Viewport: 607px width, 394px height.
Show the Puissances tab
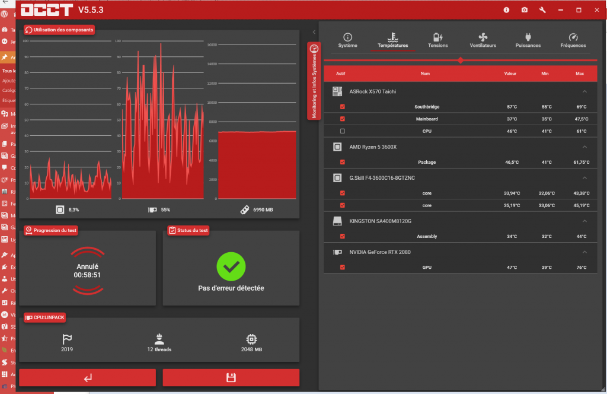click(528, 40)
